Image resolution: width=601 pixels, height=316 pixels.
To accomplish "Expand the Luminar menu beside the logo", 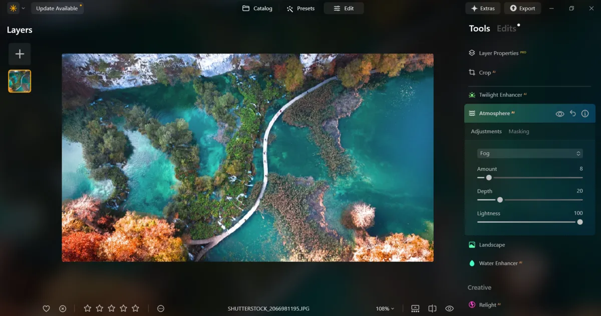I will (22, 8).
